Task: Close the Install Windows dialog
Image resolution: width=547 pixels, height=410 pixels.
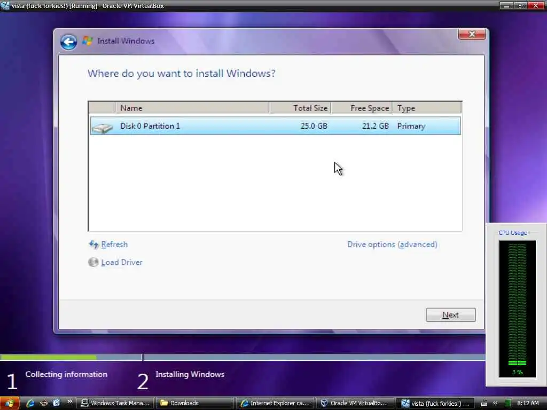Action: [472, 34]
